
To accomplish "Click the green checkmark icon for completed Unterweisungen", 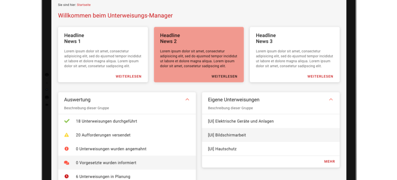I will 67,121.
